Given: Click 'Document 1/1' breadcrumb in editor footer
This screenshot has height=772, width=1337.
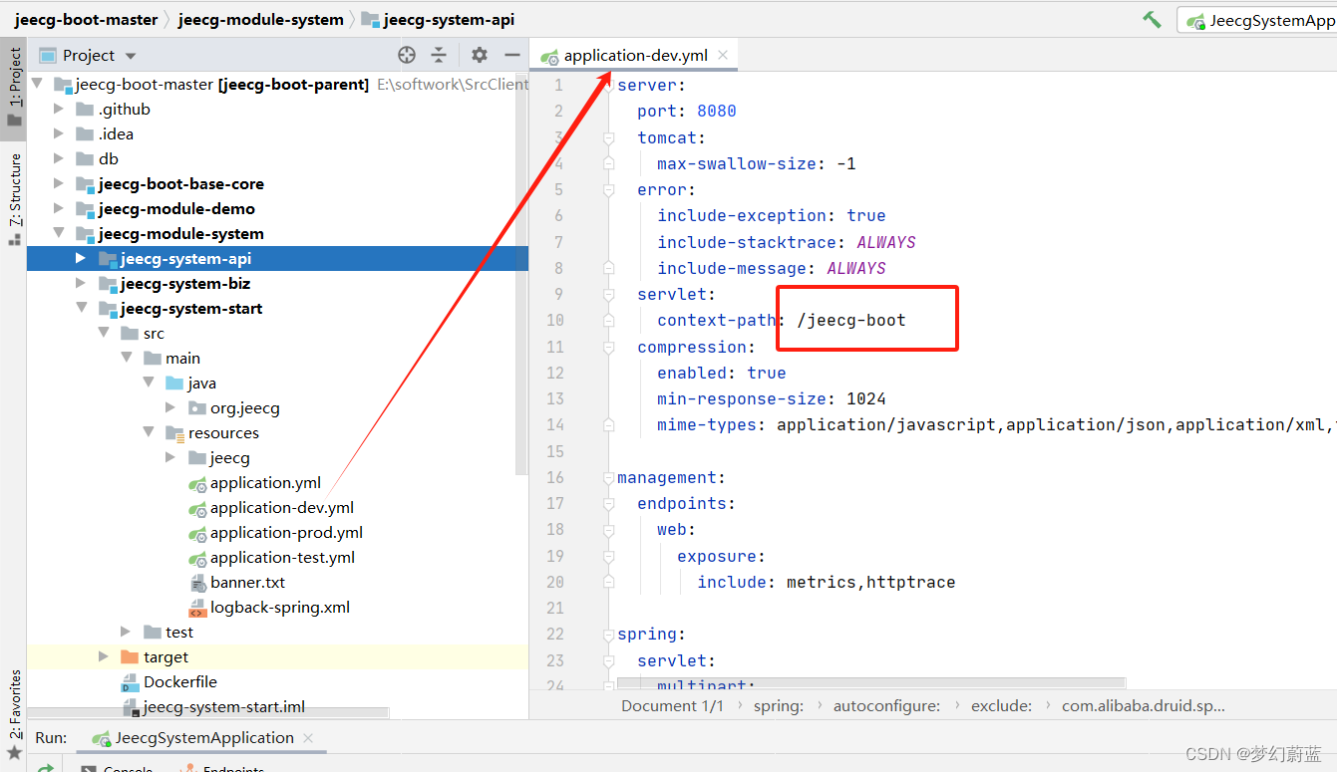Looking at the screenshot, I should (673, 705).
